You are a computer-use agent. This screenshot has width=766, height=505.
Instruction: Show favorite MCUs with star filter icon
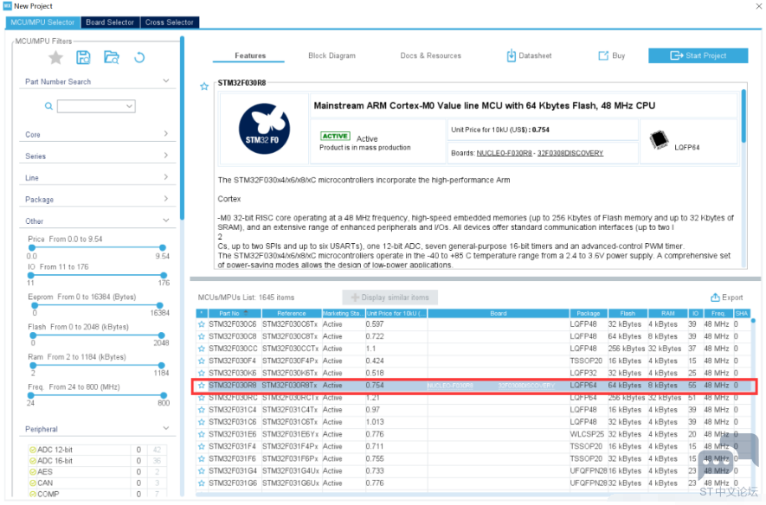(55, 58)
